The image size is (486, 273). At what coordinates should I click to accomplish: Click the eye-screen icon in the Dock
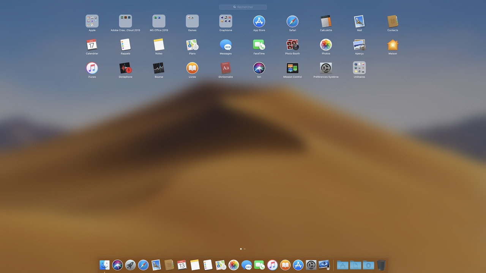click(x=324, y=265)
